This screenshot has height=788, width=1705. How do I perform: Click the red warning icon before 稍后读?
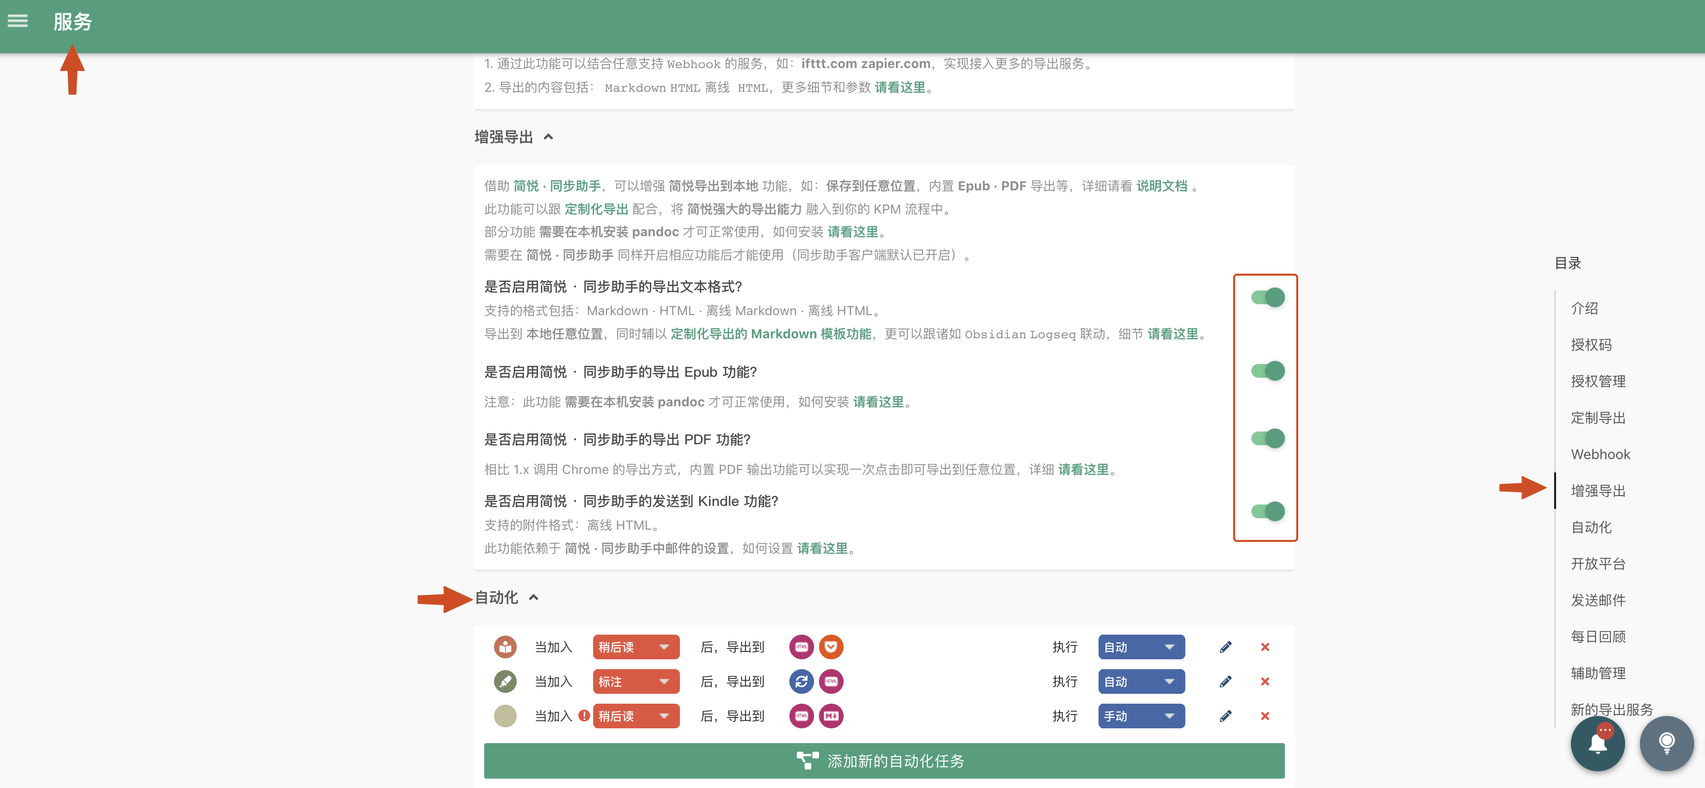click(584, 716)
